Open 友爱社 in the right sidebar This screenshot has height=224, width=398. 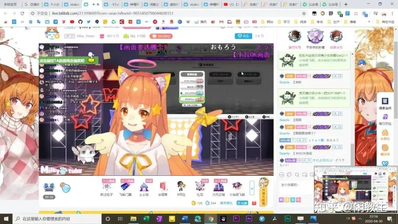[385, 134]
